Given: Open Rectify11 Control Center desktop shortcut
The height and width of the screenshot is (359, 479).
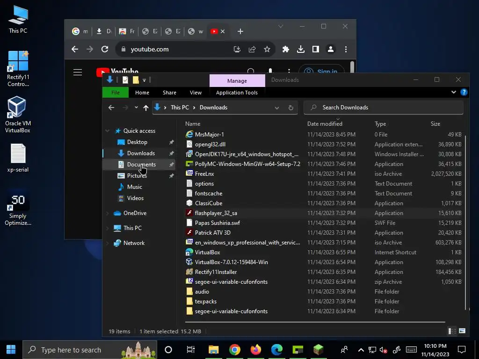Looking at the screenshot, I should pyautogui.click(x=18, y=69).
